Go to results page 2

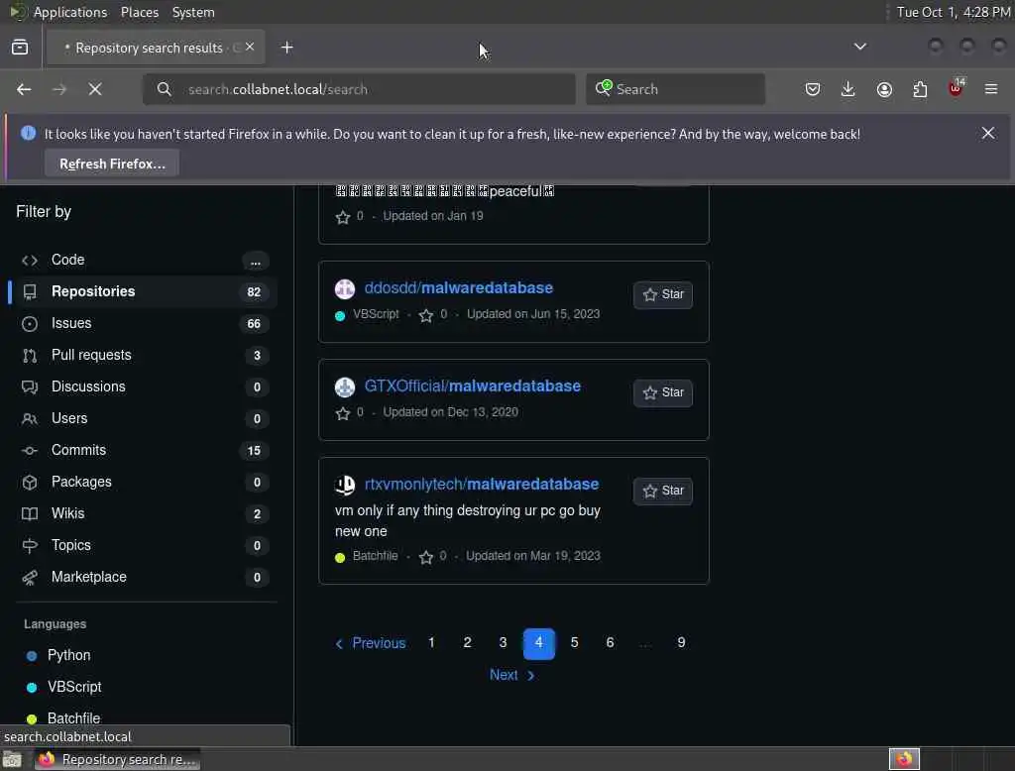[x=468, y=643]
